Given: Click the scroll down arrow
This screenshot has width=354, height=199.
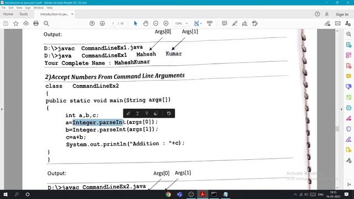Looking at the screenshot, I should point(337,187).
